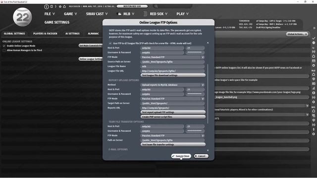Click the globe icon in right sidebar
This screenshot has height=178, width=317.
314,43
